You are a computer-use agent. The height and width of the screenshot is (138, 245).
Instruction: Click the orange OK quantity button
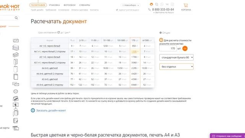(x=185, y=49)
